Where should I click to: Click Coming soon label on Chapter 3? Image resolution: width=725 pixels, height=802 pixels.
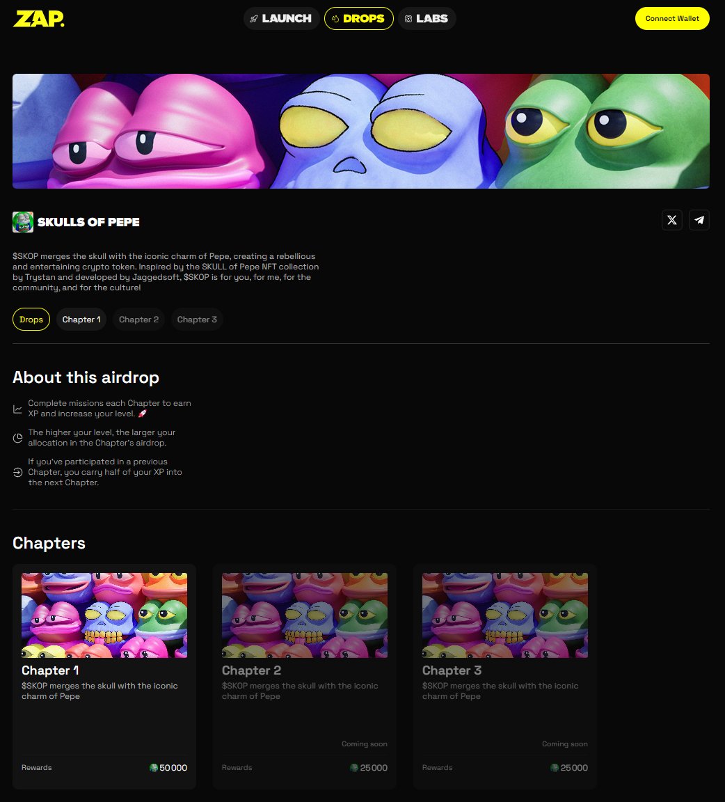[x=565, y=744]
